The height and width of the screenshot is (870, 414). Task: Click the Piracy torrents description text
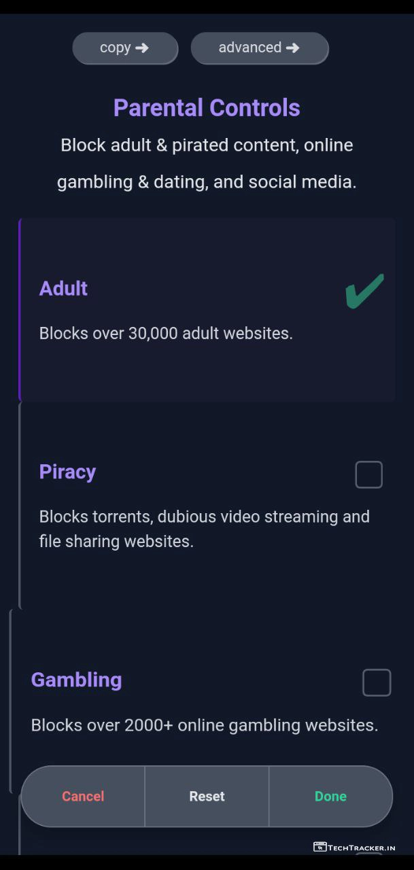204,529
